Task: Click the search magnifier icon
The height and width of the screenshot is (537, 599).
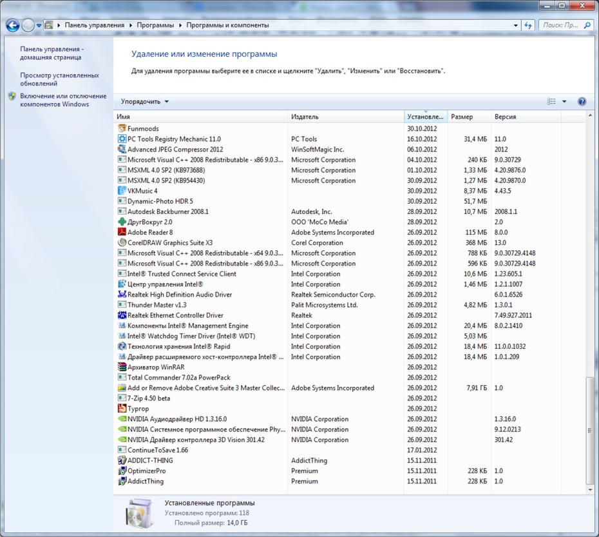Action: (x=587, y=25)
